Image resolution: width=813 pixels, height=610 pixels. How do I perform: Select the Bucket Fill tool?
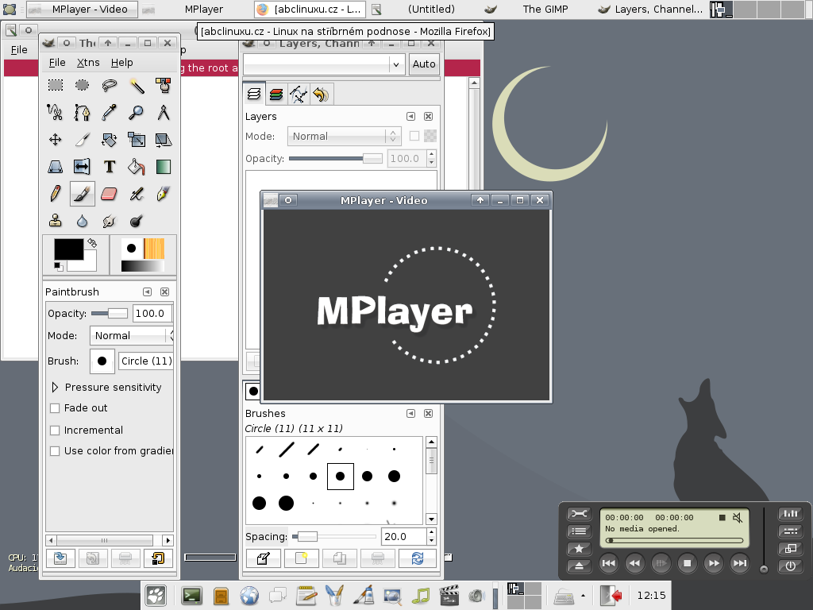[x=137, y=167]
